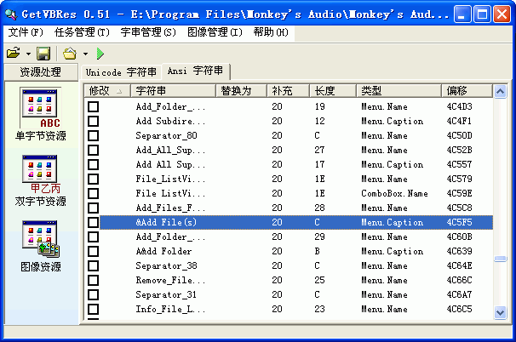Select the A&dd Folder string entry

tap(163, 251)
